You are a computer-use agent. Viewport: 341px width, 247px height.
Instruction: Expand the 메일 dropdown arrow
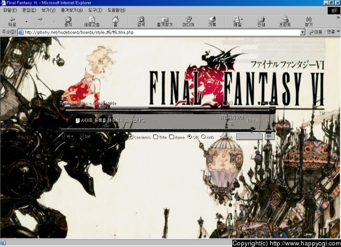coord(242,19)
